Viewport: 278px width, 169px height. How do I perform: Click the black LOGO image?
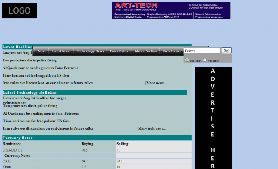19,10
